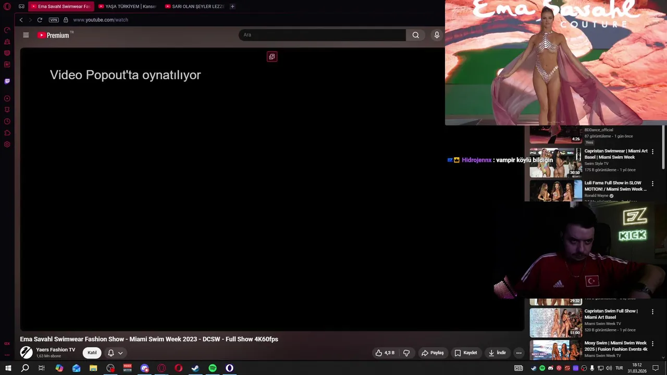The image size is (667, 375).
Task: Open clock showing 18:12 31.03.2026
Action: (637, 368)
